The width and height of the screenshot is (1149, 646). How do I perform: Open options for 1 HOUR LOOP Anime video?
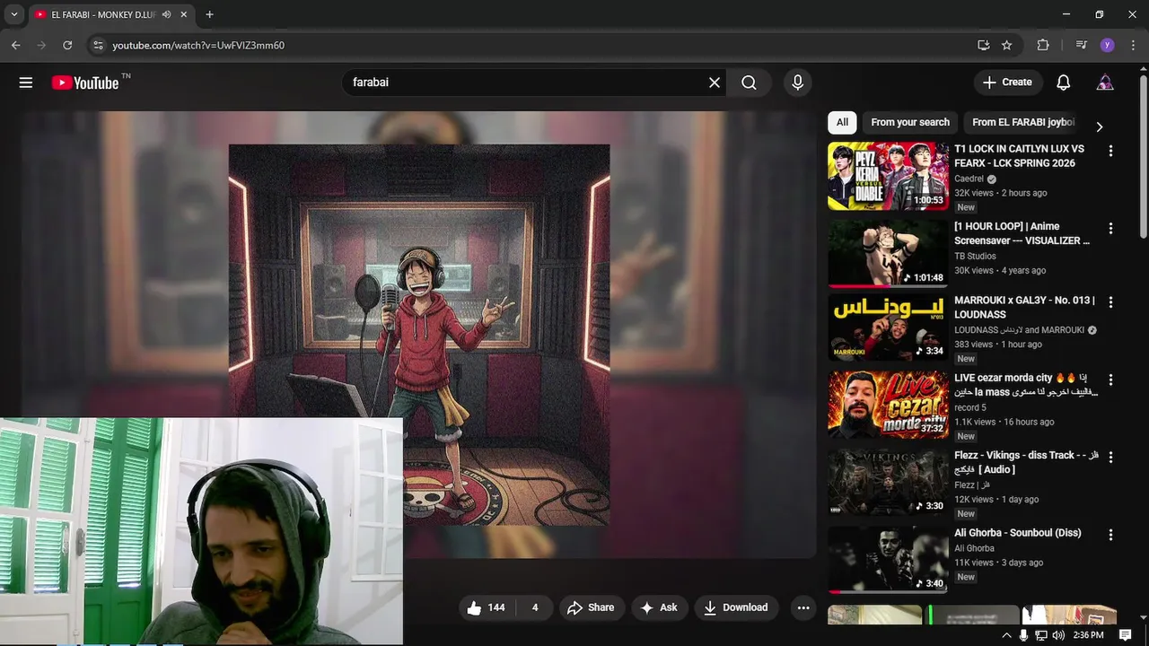(1110, 229)
